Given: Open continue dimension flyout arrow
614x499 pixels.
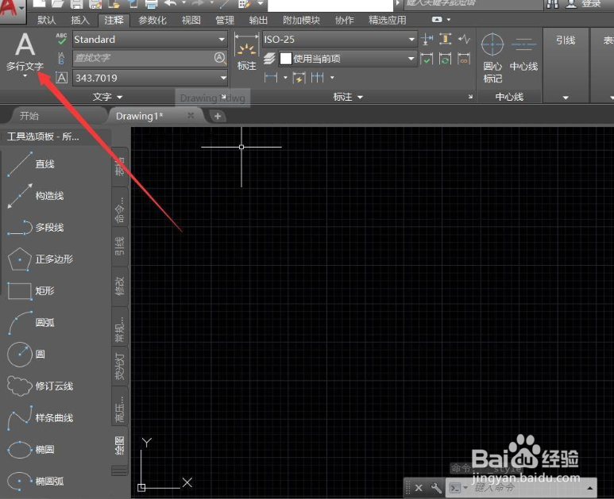Looking at the screenshot, I should coord(332,78).
